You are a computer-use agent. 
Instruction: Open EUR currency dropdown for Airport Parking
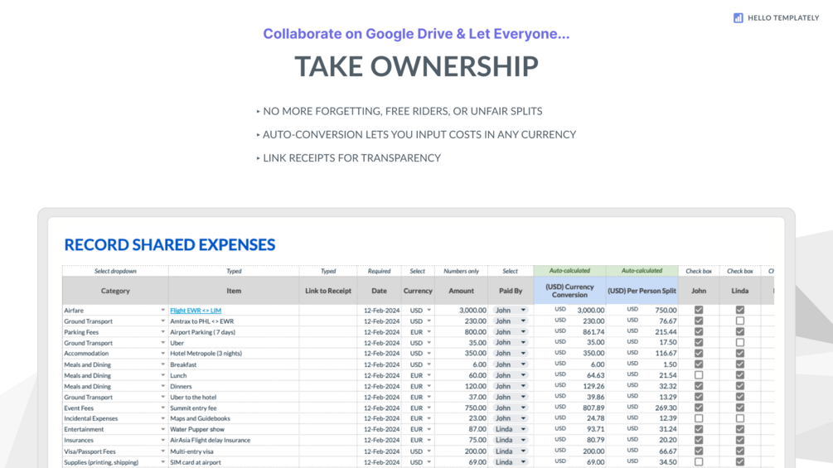pyautogui.click(x=429, y=332)
